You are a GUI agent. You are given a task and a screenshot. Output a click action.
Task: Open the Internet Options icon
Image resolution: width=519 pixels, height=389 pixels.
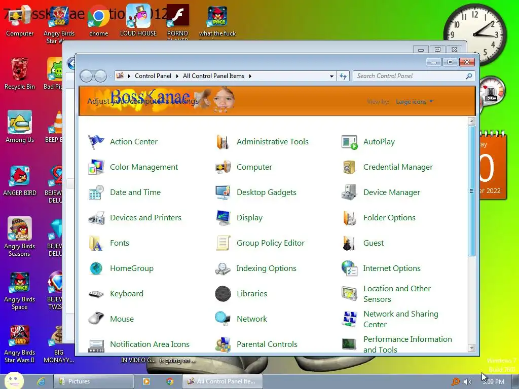pos(350,268)
